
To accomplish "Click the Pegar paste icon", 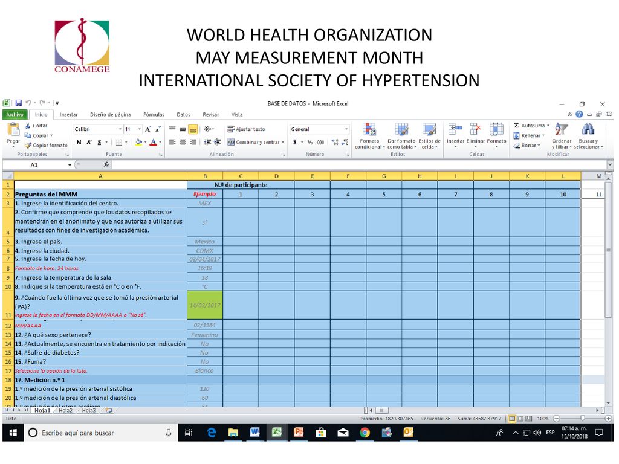I will [x=13, y=129].
